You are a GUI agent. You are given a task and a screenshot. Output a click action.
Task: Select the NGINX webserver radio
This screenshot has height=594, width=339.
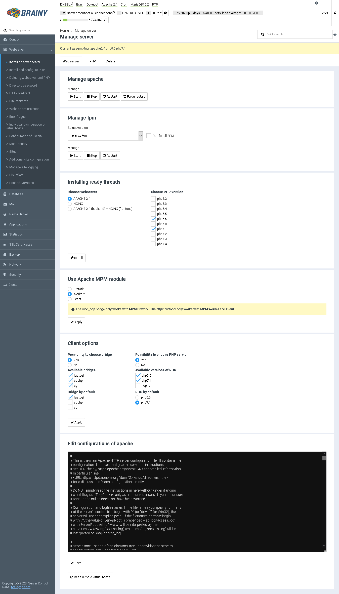[70, 204]
